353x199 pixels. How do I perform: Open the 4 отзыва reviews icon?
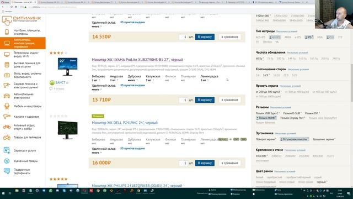pos(51,88)
